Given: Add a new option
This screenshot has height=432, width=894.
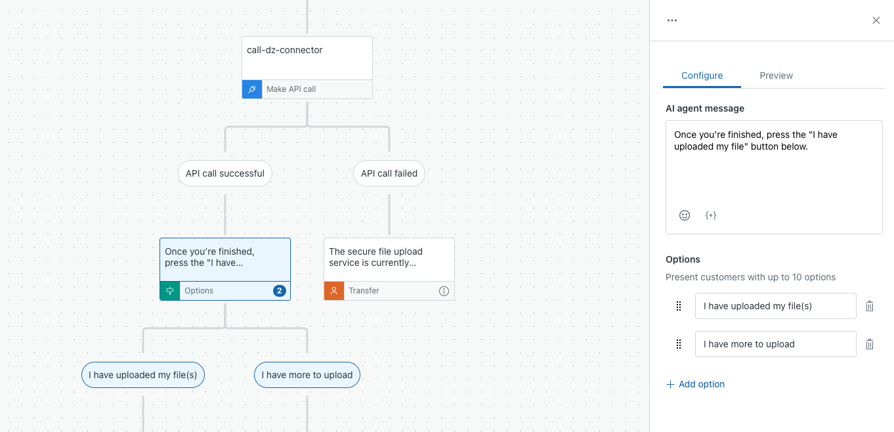Looking at the screenshot, I should pos(695,384).
